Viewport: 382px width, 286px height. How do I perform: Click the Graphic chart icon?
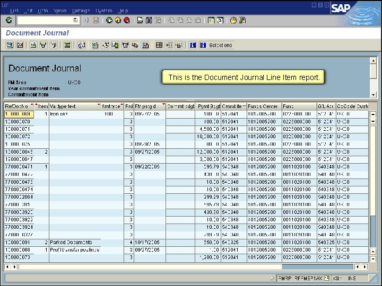point(145,45)
